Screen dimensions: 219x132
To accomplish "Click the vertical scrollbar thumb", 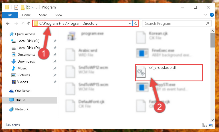I will point(212,40).
